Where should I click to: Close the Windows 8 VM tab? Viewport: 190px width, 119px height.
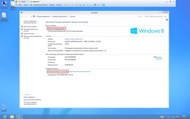(41, 2)
